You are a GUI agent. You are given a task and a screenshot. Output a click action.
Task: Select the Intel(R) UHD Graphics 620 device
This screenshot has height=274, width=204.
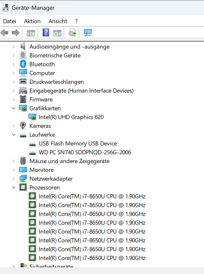[x=71, y=117]
